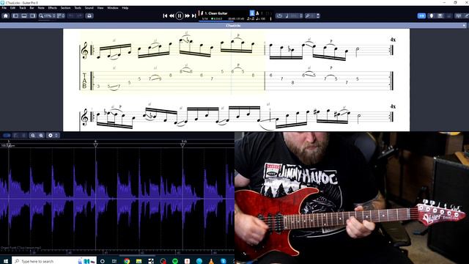The image size is (469, 264).
Task: Open the File menu
Action: point(4,8)
